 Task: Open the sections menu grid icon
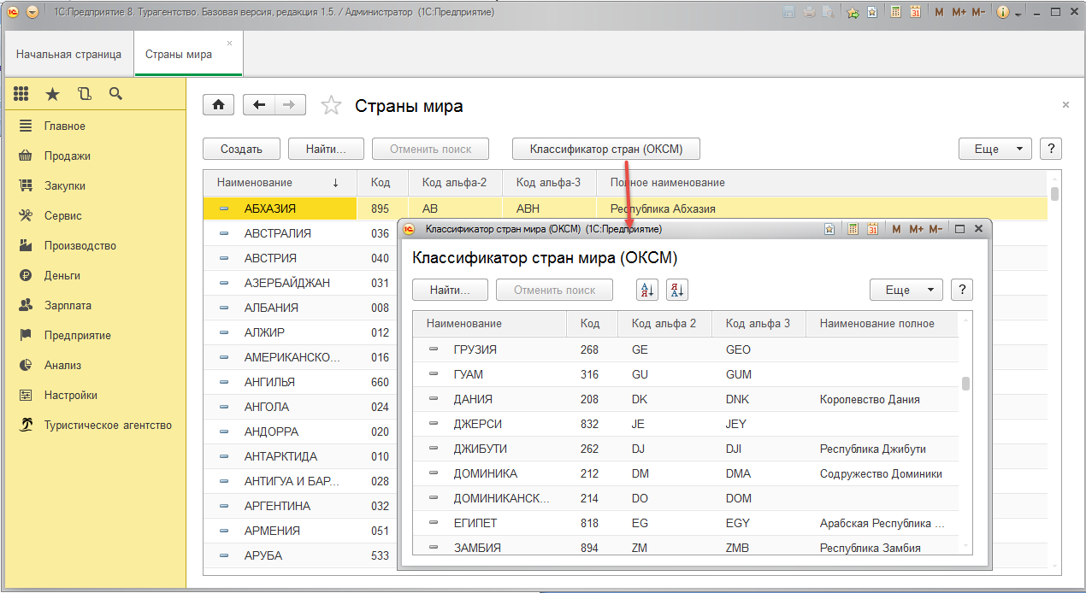click(21, 94)
